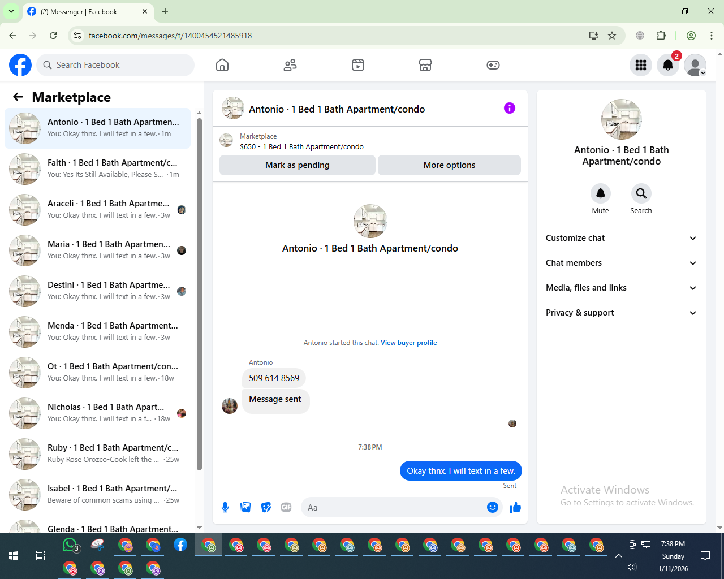
Task: Open View buyer profile link
Action: point(409,343)
